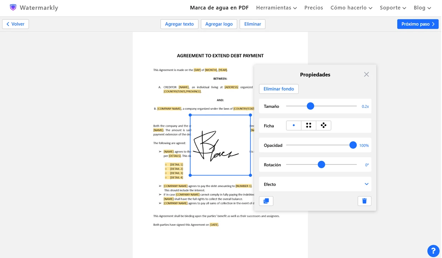Image resolution: width=442 pixels, height=258 pixels.
Task: Click the Volver back button
Action: coord(15,24)
